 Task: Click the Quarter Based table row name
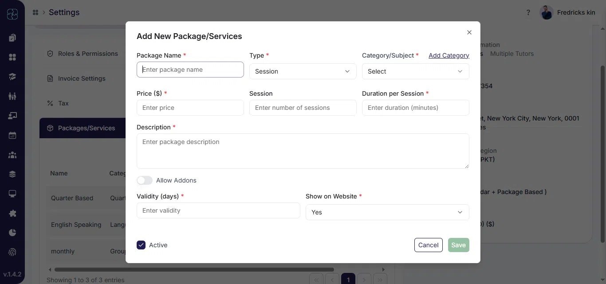tap(72, 198)
